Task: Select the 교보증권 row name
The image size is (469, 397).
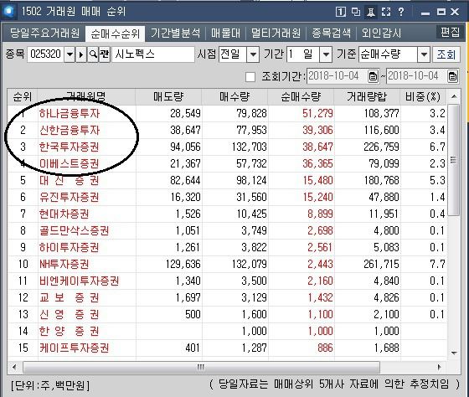Action: pyautogui.click(x=69, y=297)
